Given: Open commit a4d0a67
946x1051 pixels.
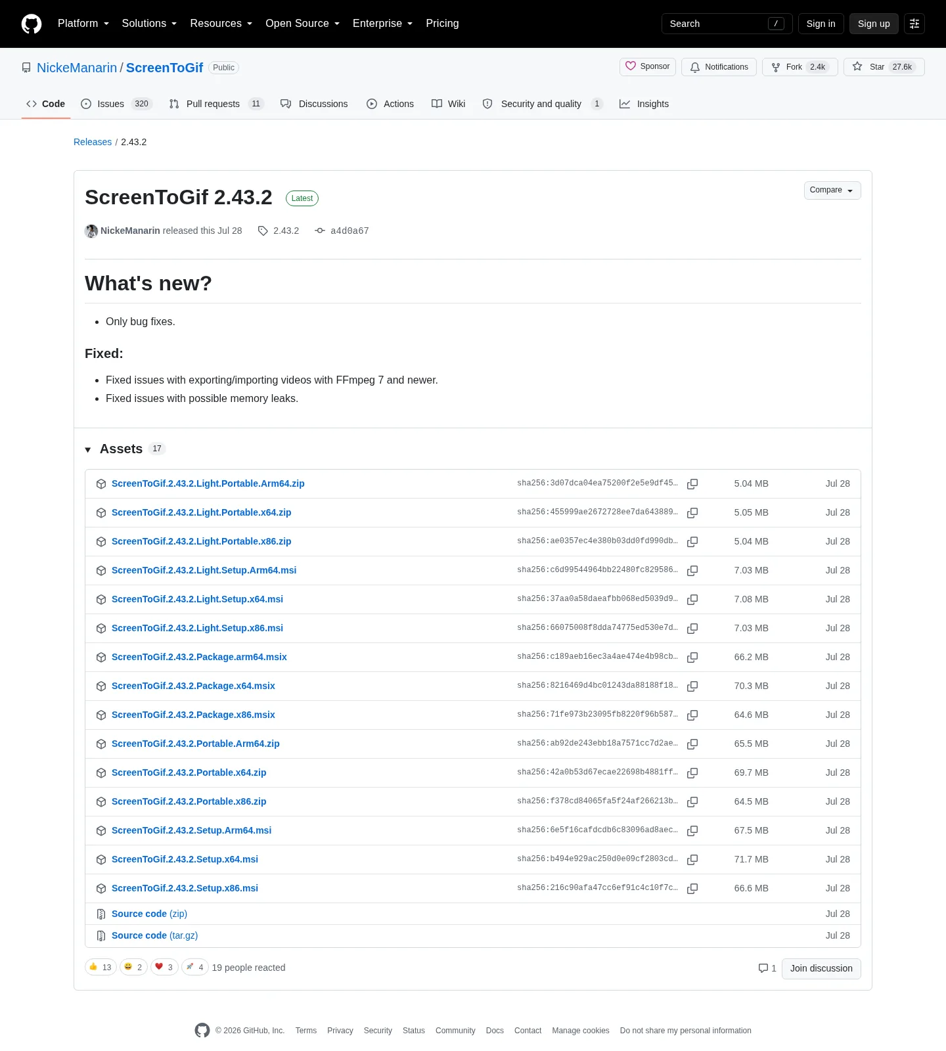Looking at the screenshot, I should pos(349,231).
